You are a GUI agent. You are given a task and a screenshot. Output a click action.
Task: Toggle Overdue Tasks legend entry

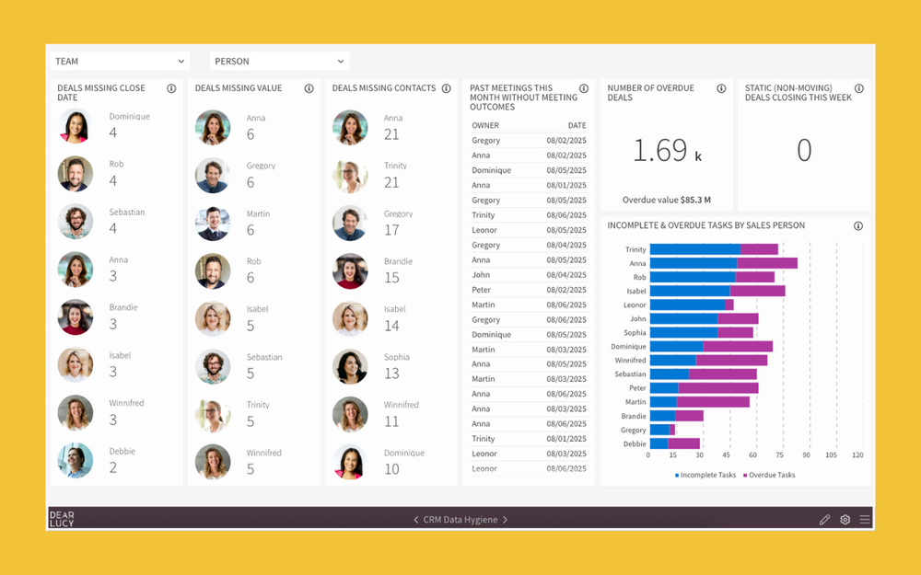769,476
